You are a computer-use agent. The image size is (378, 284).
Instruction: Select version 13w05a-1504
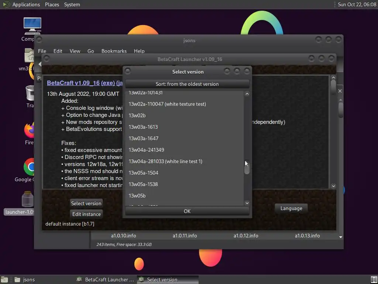184,173
